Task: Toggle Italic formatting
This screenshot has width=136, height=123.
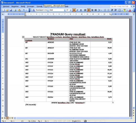Action: [77, 10]
